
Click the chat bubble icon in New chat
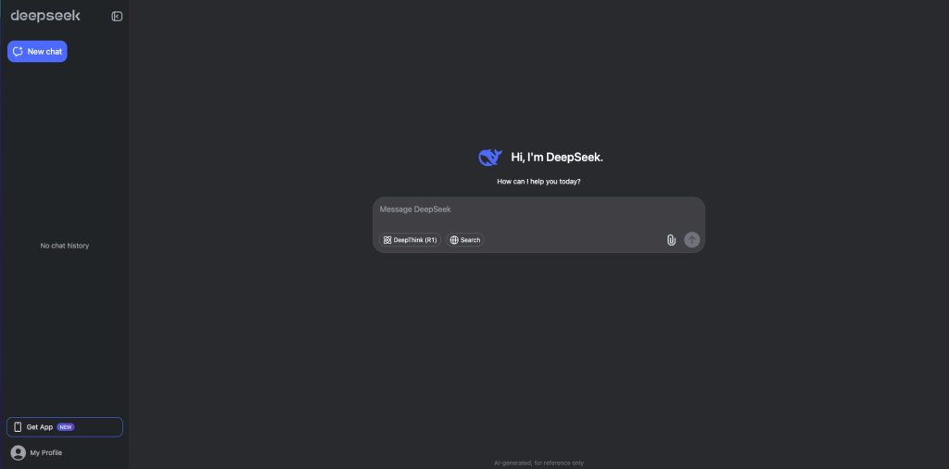[x=18, y=51]
